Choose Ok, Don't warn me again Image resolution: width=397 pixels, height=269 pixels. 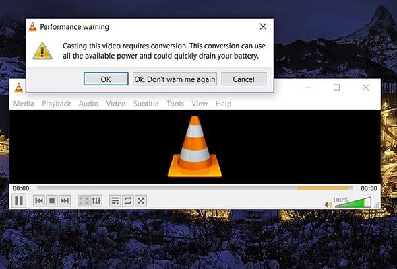point(175,79)
